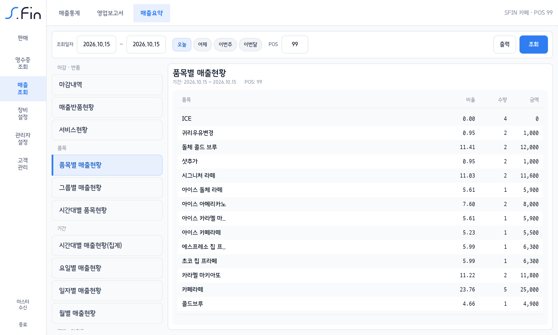This screenshot has width=558, height=335.
Task: Select the 돌체 콜드 브루 row
Action: point(360,147)
